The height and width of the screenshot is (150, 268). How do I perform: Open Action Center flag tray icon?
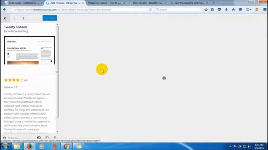click(x=235, y=147)
